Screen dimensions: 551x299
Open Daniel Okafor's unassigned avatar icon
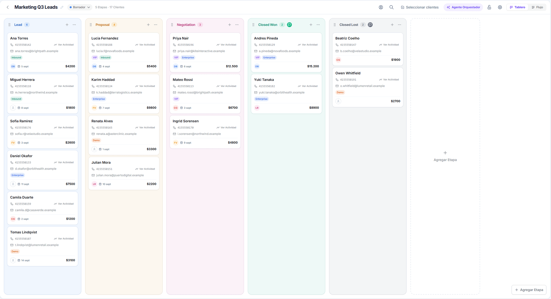13,184
